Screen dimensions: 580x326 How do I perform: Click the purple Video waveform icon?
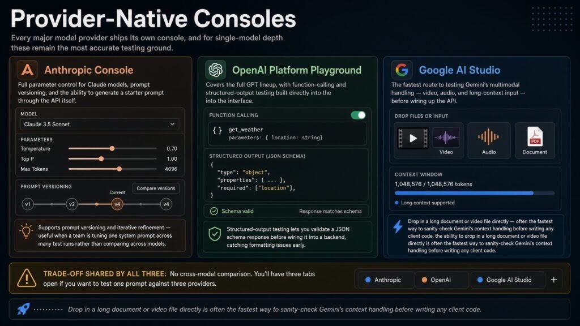click(x=446, y=138)
